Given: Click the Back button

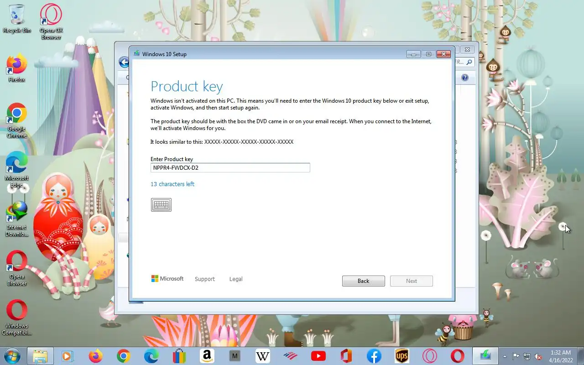Looking at the screenshot, I should pyautogui.click(x=363, y=281).
